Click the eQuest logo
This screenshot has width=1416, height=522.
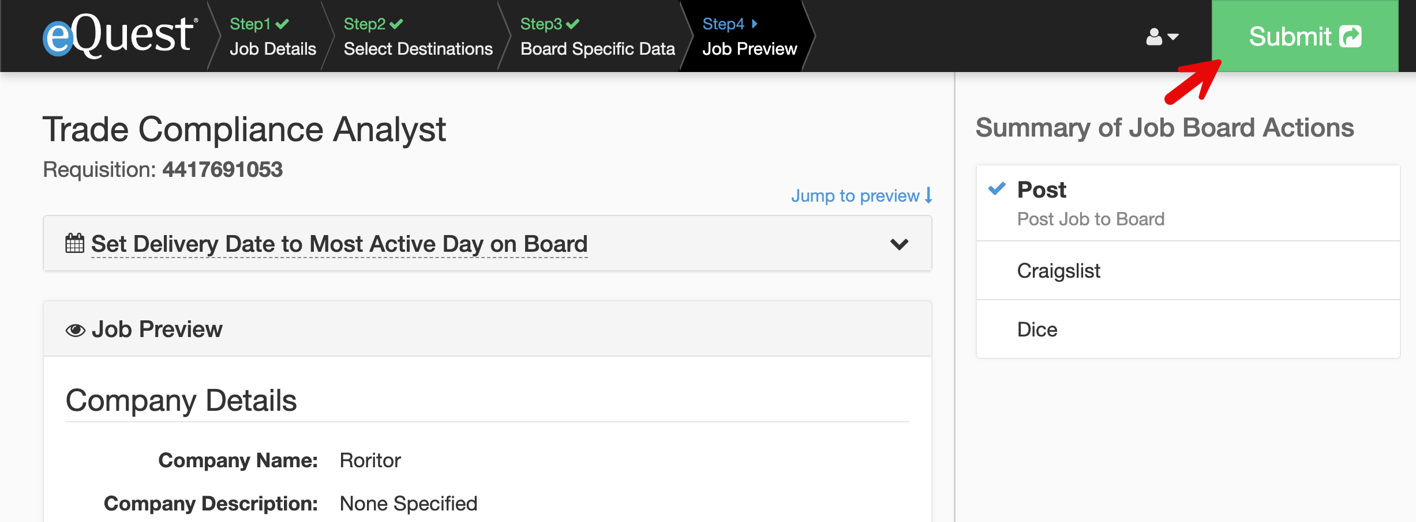(x=115, y=35)
